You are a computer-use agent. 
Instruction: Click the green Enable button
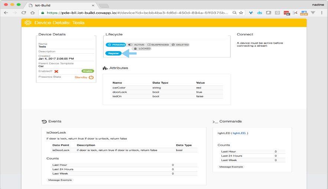click(x=87, y=71)
